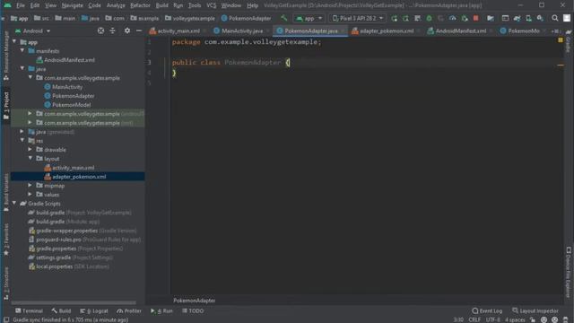This screenshot has width=574, height=323.
Task: Open project panel settings gear icon
Action: [x=127, y=31]
